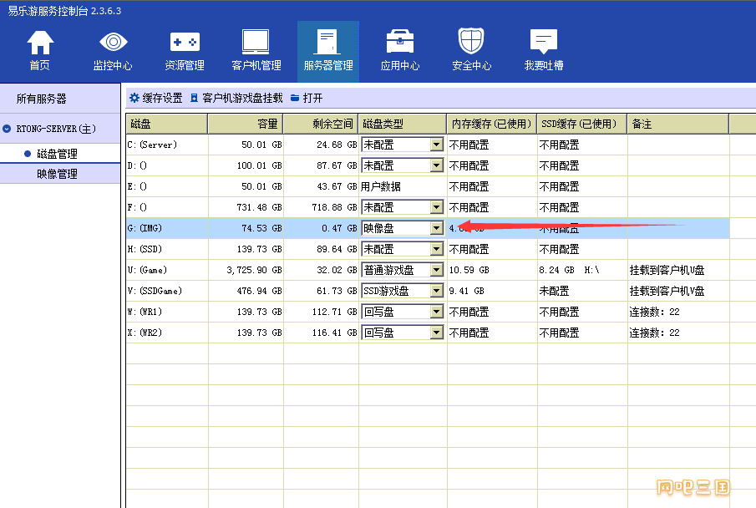
Task: Select the G: (IMG) disk row
Action: coord(428,228)
